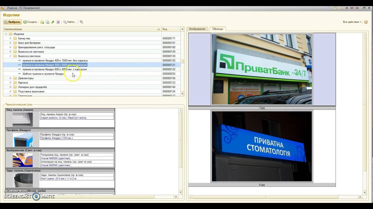Click the Выбрать button
Viewport: 373px width, 209px height.
coord(12,22)
